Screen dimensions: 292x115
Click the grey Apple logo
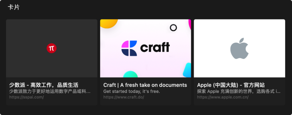(x=239, y=48)
